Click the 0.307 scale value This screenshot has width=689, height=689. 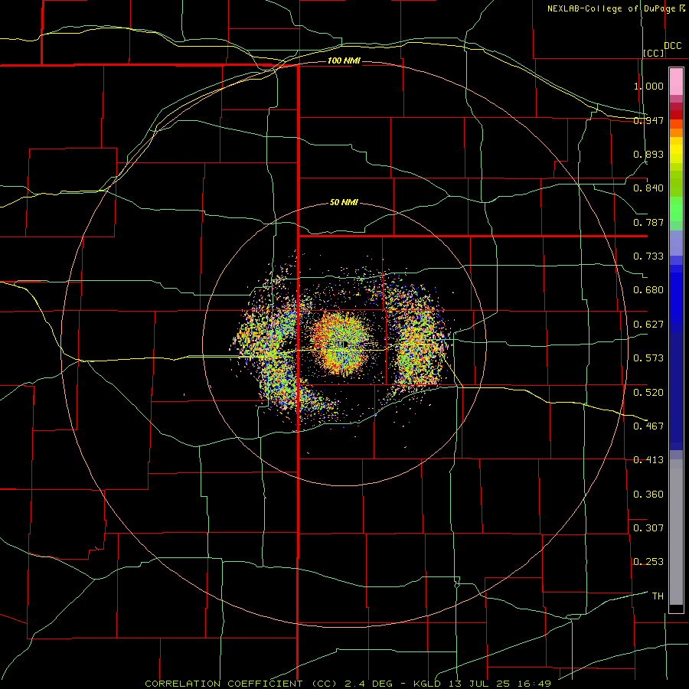click(x=648, y=528)
